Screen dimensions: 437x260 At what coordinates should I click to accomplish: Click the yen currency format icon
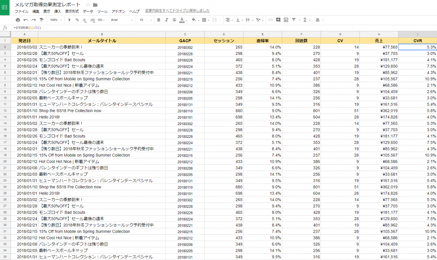69,20
